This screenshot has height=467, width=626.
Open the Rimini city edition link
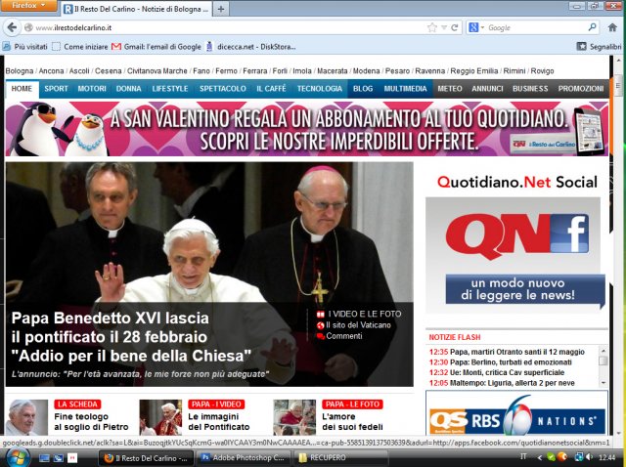pos(514,71)
